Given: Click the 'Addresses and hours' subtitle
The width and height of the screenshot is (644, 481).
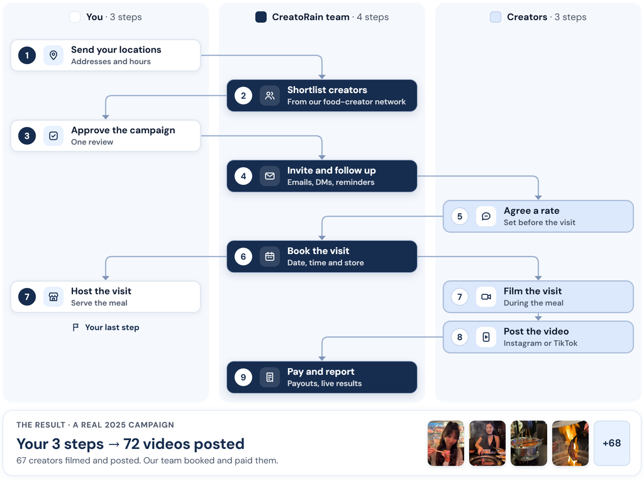Looking at the screenshot, I should pos(111,62).
